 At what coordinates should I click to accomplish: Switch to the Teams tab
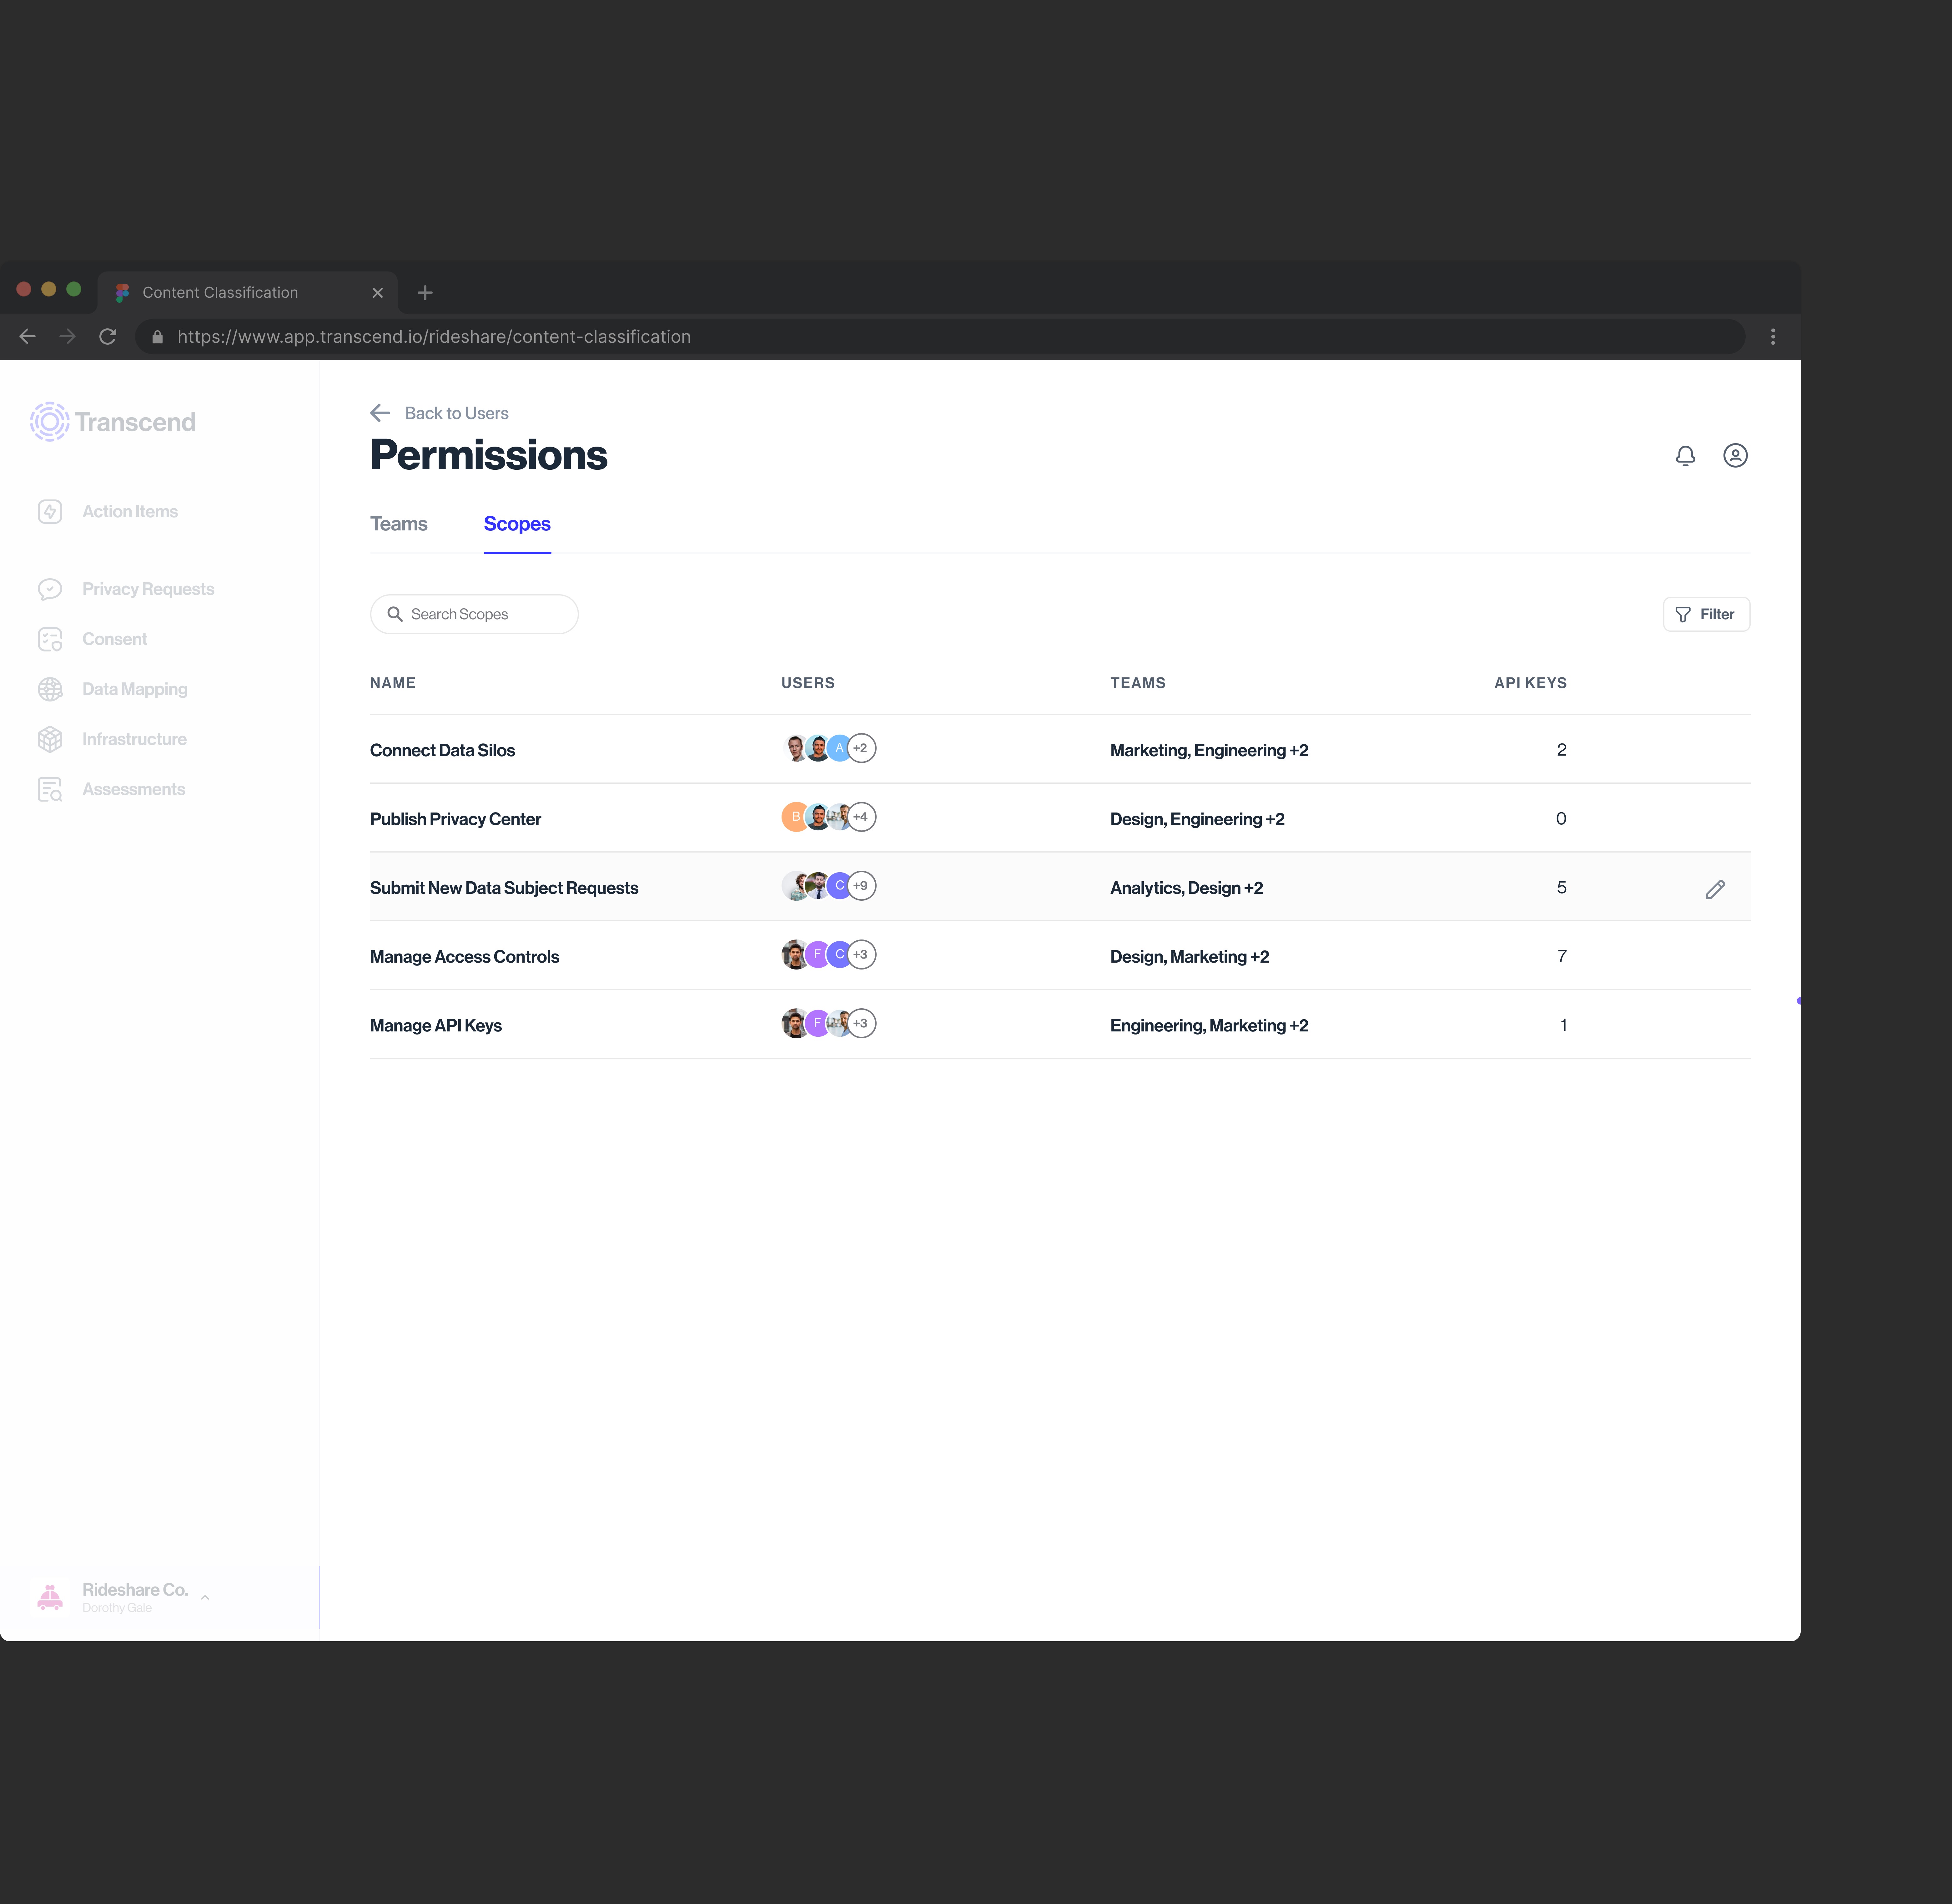pos(399,524)
